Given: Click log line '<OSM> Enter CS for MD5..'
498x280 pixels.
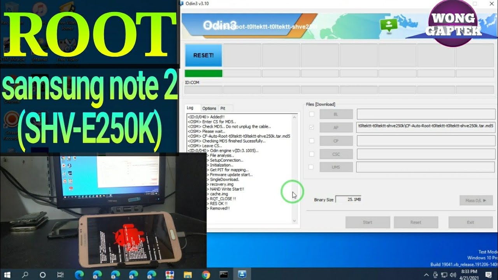Looking at the screenshot, I should 211,122.
